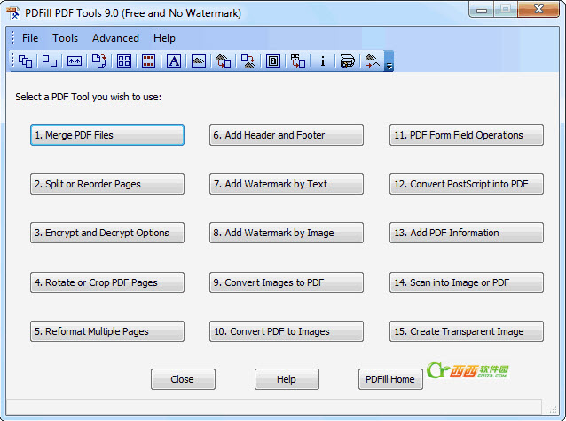Pick 6. Add Header and Footer
This screenshot has height=421, width=566.
[x=287, y=135]
